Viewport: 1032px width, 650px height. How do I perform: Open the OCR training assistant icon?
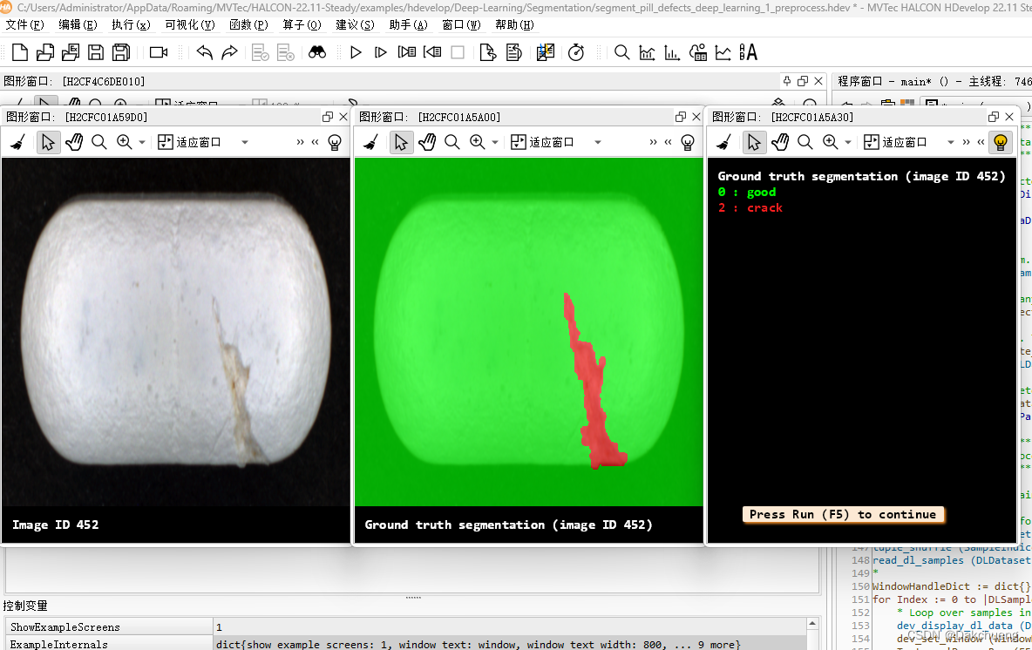pos(749,52)
